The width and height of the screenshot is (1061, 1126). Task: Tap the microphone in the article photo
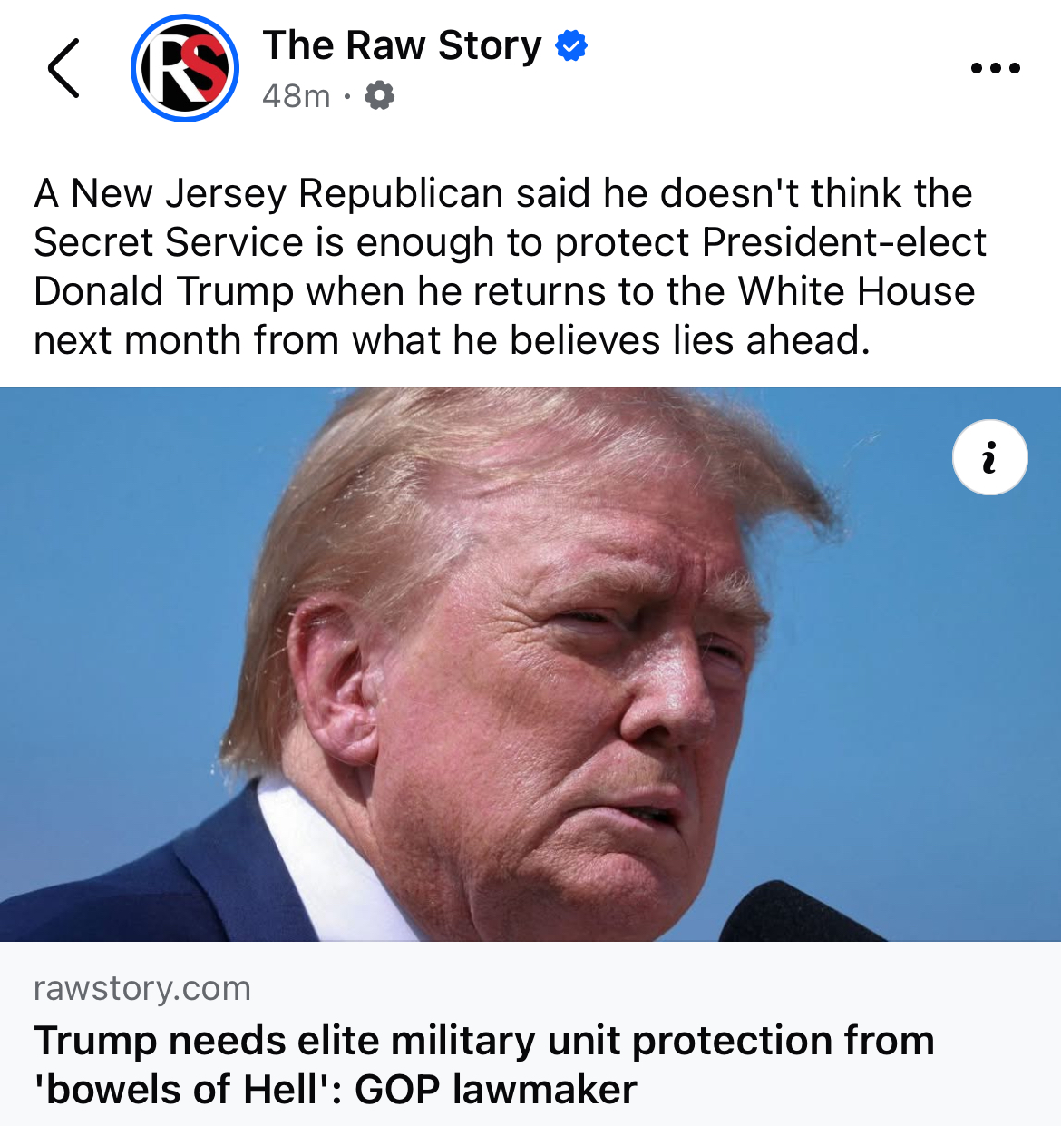click(798, 912)
